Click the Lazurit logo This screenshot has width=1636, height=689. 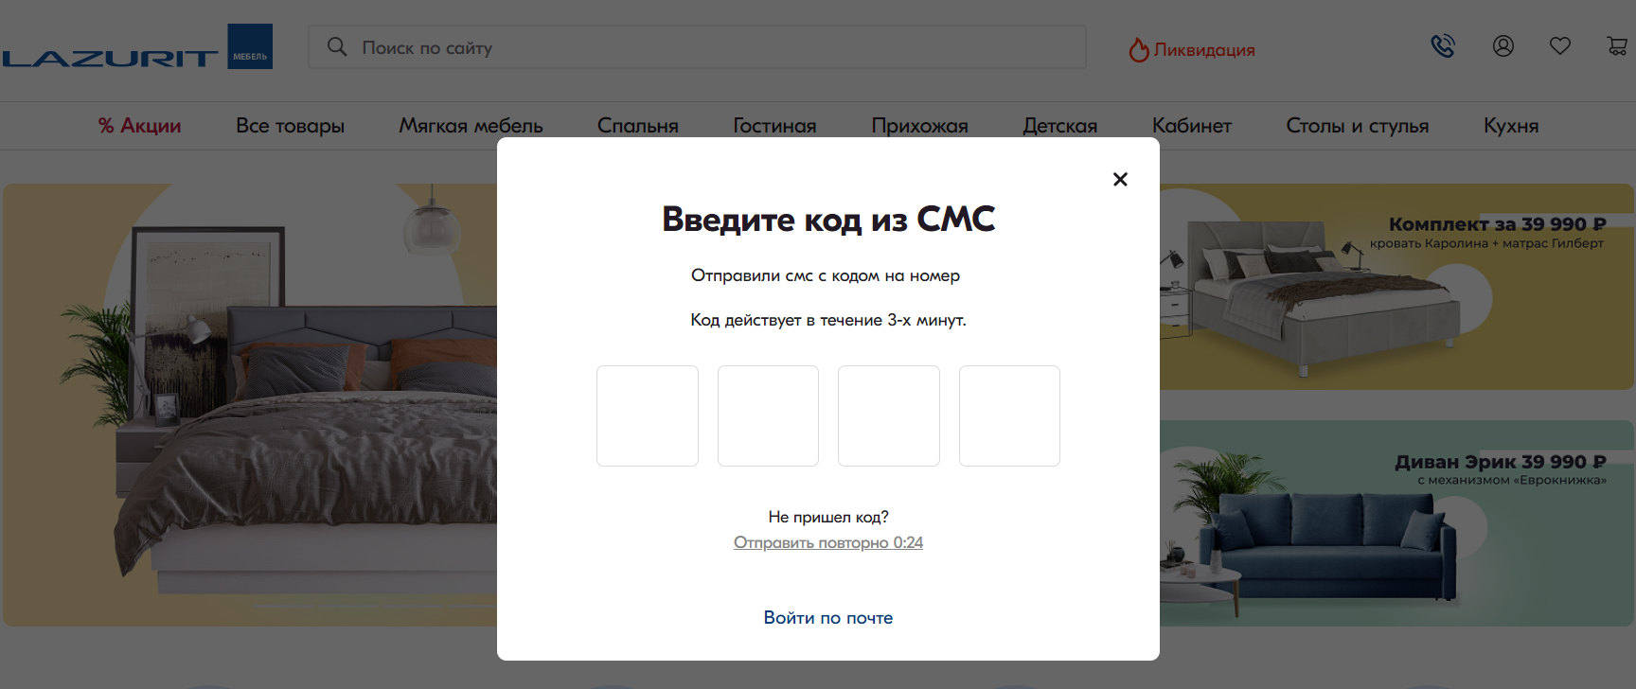point(137,47)
